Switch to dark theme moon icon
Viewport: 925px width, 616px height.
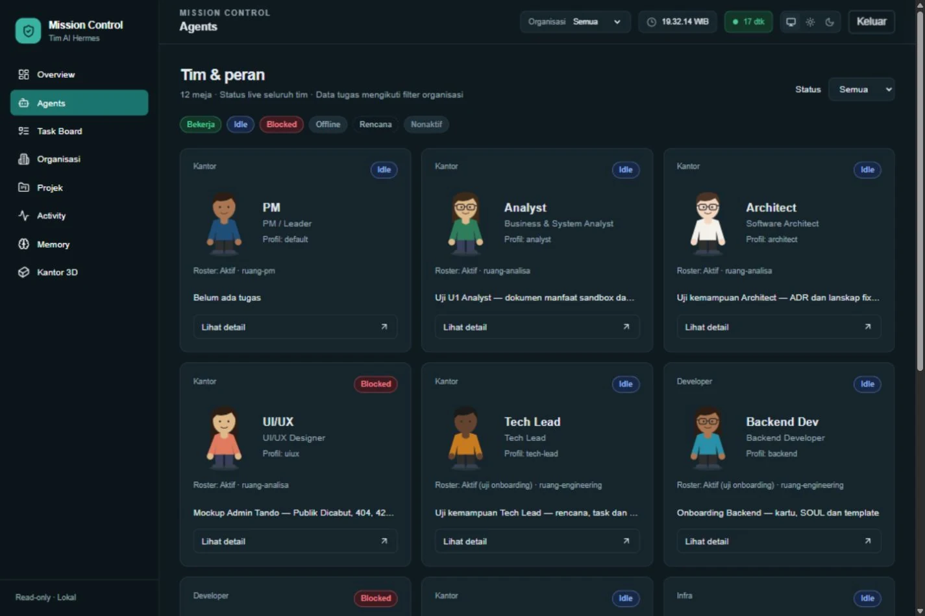(x=830, y=22)
